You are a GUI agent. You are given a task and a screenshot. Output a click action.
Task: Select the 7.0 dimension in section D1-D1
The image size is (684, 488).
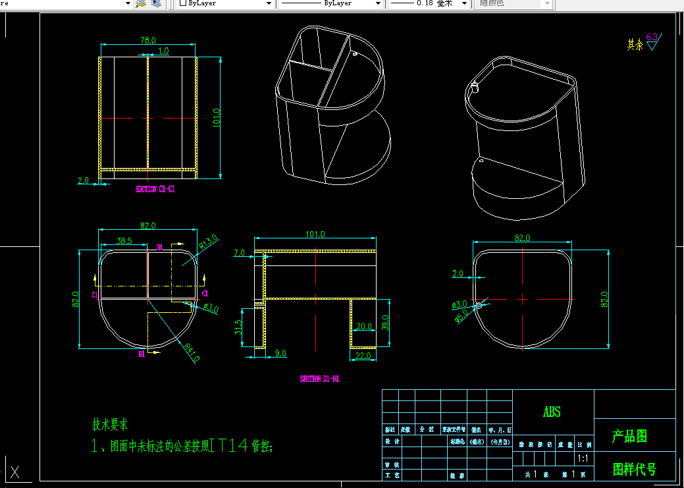pos(239,252)
